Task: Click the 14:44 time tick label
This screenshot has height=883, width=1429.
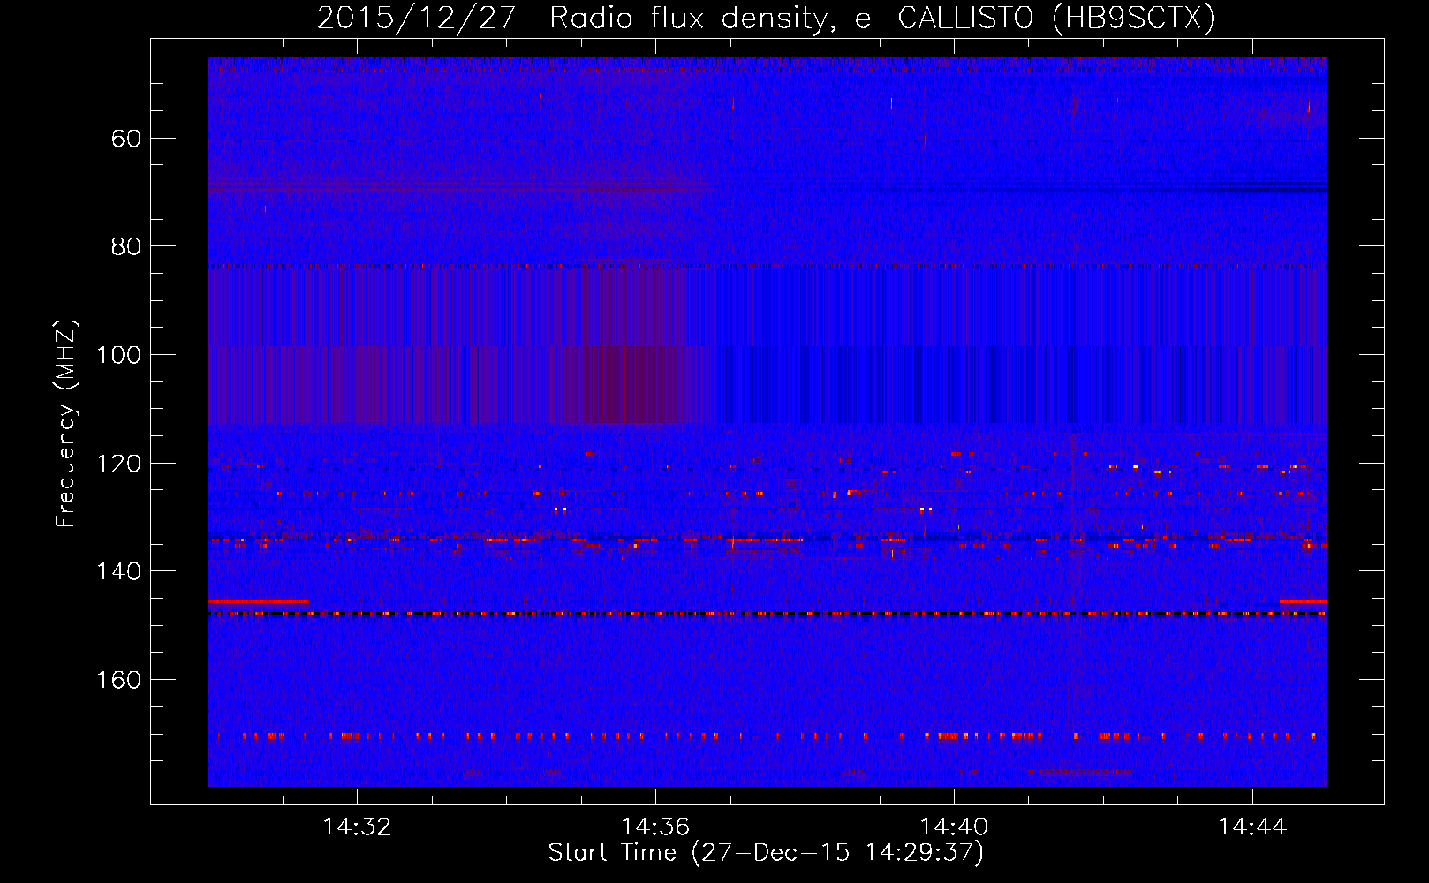Action: pyautogui.click(x=1252, y=827)
